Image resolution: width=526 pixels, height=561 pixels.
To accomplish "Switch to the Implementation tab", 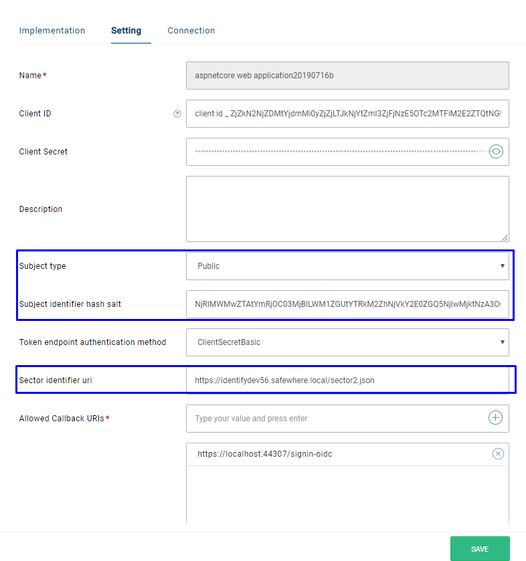I will pyautogui.click(x=52, y=30).
